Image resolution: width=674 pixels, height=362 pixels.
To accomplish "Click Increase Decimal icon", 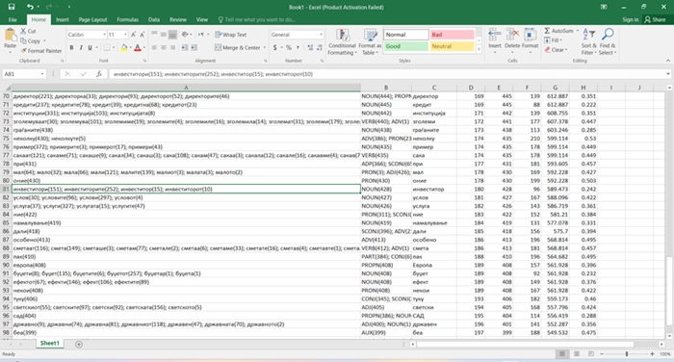I will click(310, 48).
